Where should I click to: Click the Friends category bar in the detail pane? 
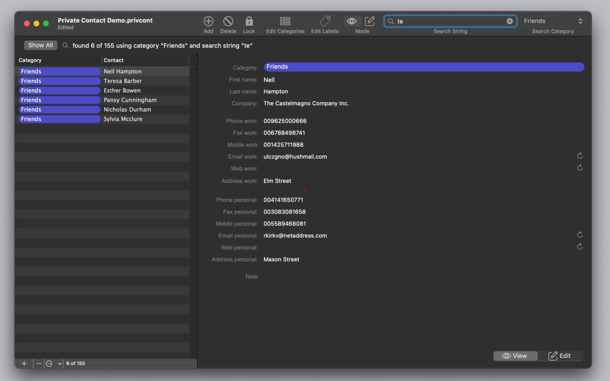click(x=424, y=67)
